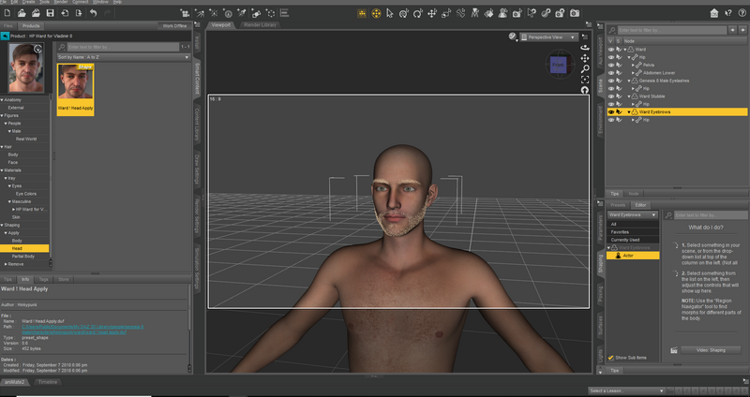Hide the Ward node with eye icon

611,50
